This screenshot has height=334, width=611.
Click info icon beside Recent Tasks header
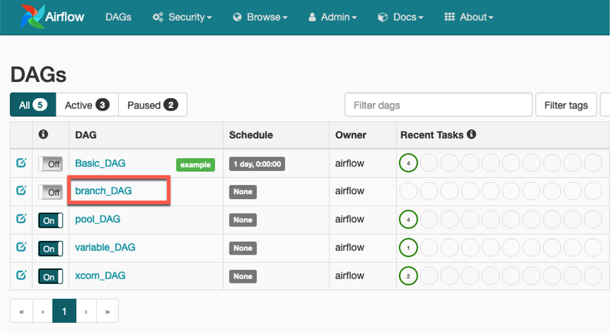[x=472, y=134]
